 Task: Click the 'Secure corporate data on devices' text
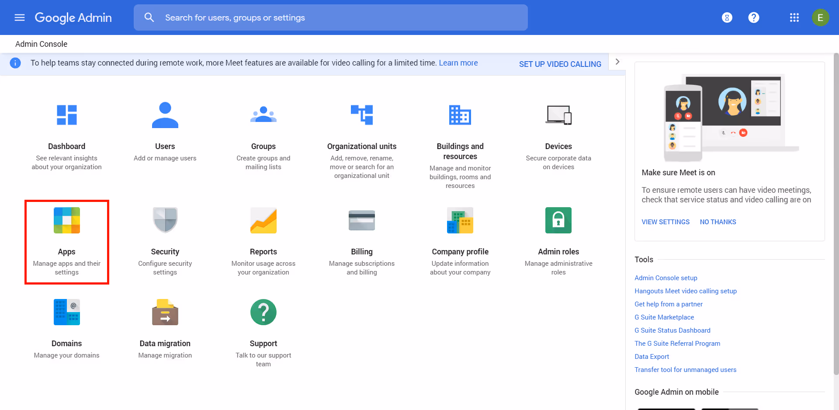558,163
